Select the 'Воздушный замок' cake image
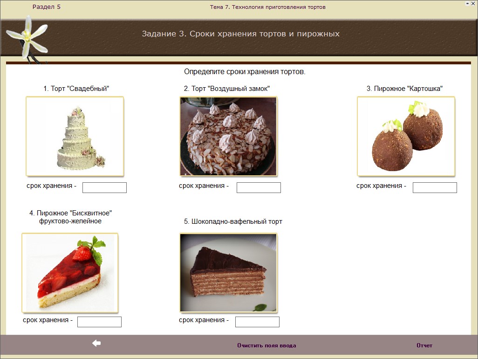This screenshot has width=478, height=359. click(x=228, y=136)
